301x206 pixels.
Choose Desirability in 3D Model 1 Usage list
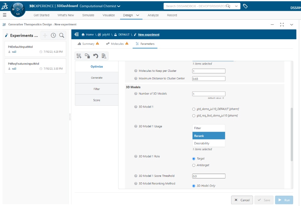pos(209,143)
